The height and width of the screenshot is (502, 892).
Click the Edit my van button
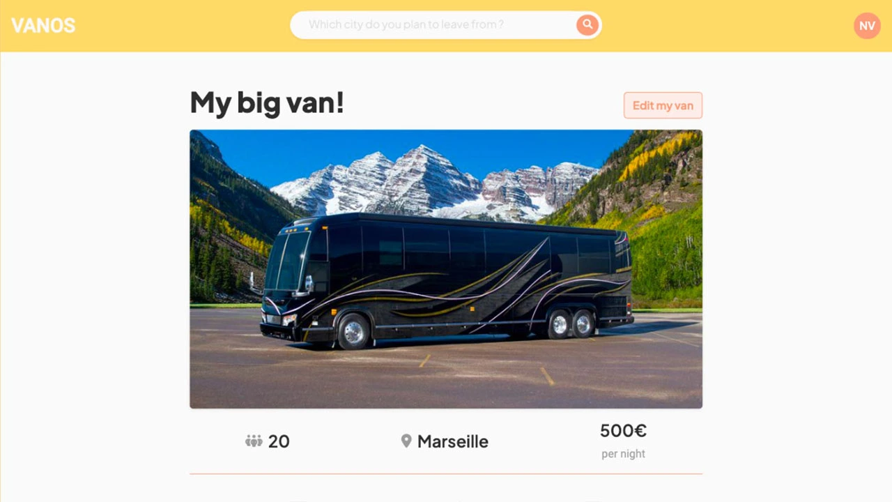coord(663,105)
